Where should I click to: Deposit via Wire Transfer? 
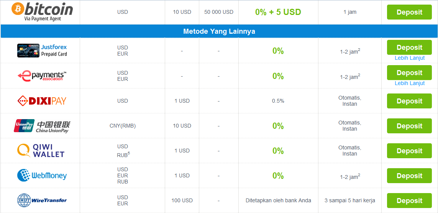[x=409, y=200]
